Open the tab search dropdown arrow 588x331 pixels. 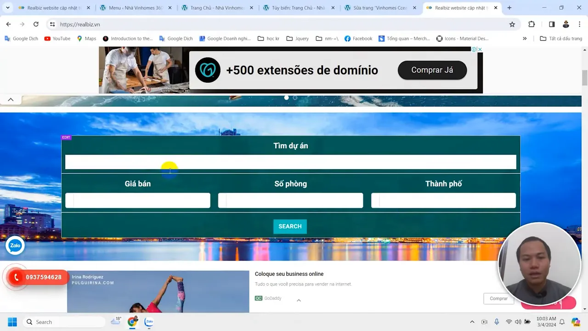(x=7, y=8)
